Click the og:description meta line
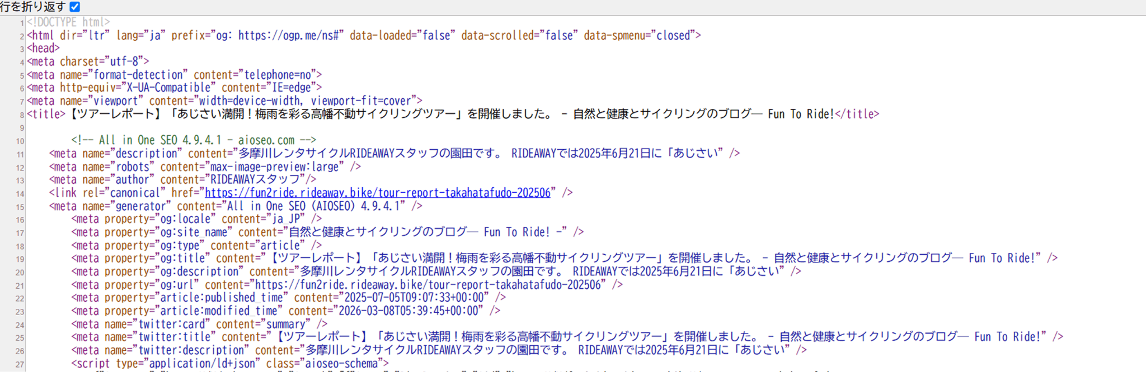 click(436, 271)
